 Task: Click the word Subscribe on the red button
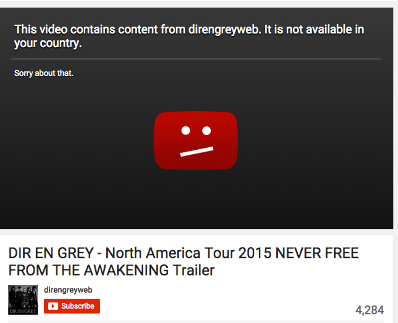point(78,306)
